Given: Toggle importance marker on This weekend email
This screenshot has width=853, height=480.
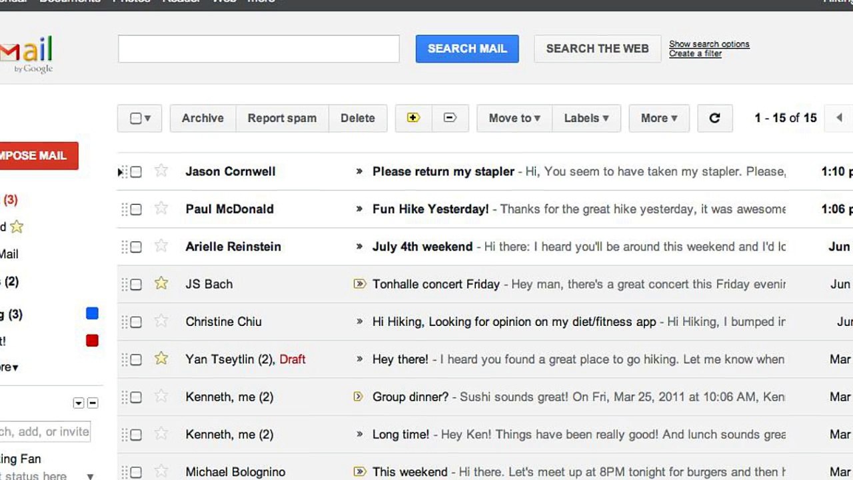Looking at the screenshot, I should click(x=360, y=472).
